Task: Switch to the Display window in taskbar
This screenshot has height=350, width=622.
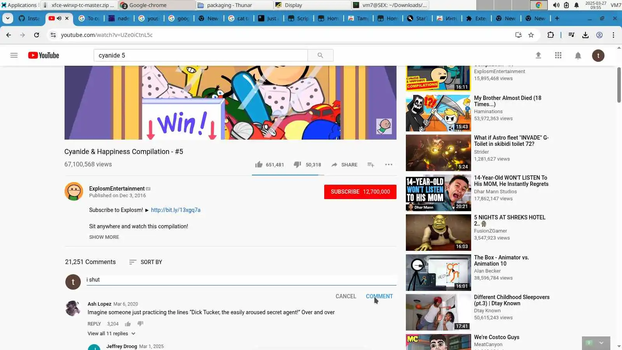Action: (x=312, y=5)
